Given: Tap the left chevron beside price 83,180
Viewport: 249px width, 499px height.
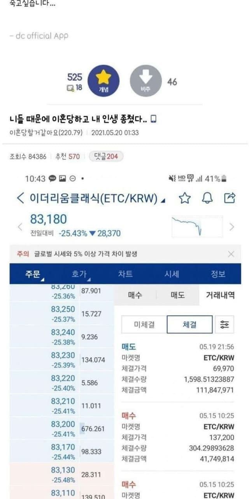Looking at the screenshot, I should [x=20, y=226].
